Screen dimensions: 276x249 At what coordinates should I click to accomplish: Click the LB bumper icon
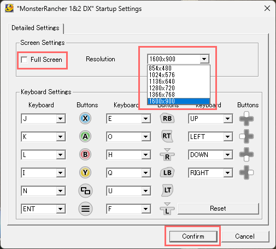pos(167,172)
